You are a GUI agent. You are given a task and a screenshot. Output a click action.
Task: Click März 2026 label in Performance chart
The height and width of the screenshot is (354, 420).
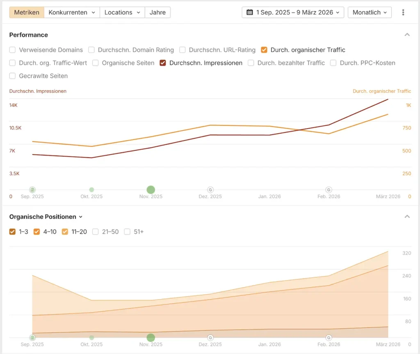pos(388,196)
